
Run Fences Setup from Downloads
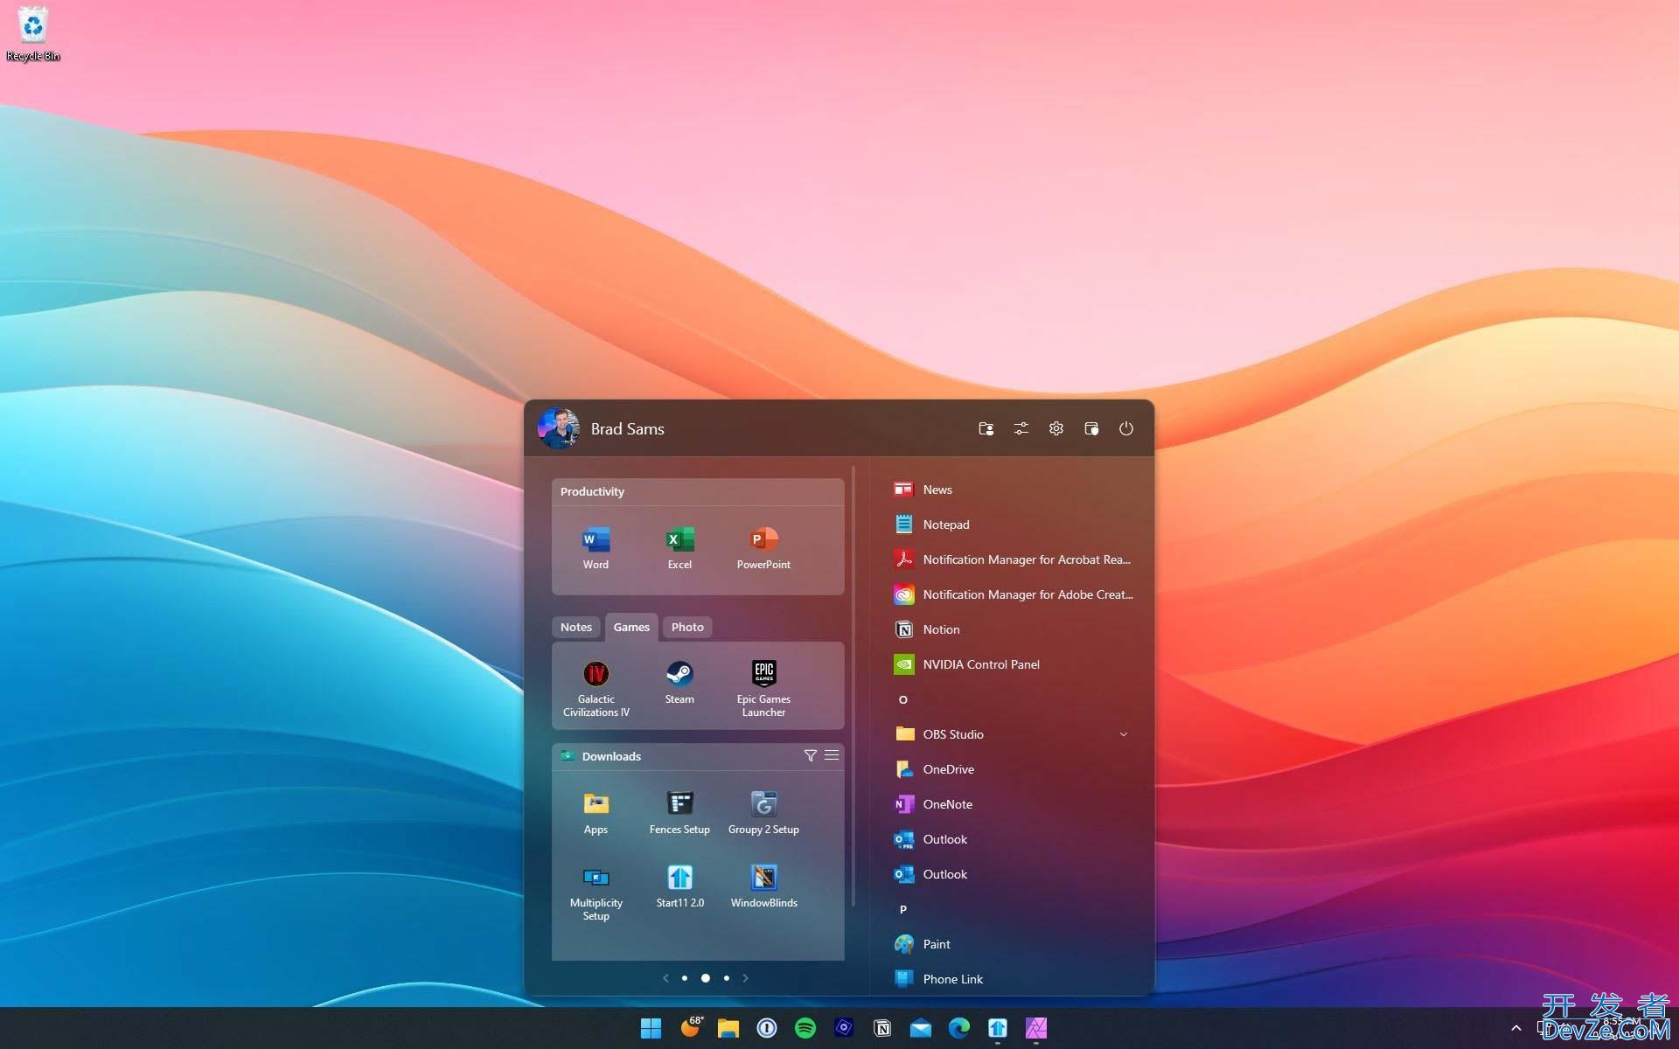click(679, 813)
